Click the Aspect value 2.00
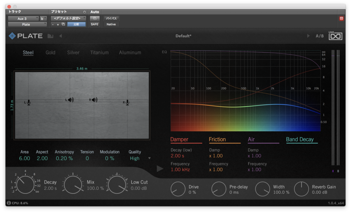Image resolution: width=351 pixels, height=213 pixels. click(42, 158)
